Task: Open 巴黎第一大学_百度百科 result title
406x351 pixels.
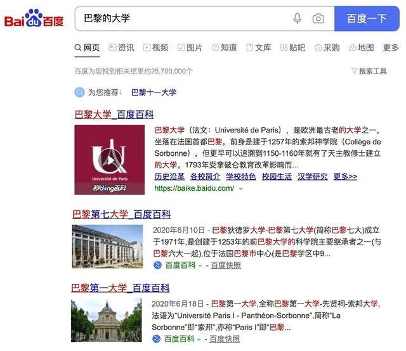Action: (x=121, y=288)
